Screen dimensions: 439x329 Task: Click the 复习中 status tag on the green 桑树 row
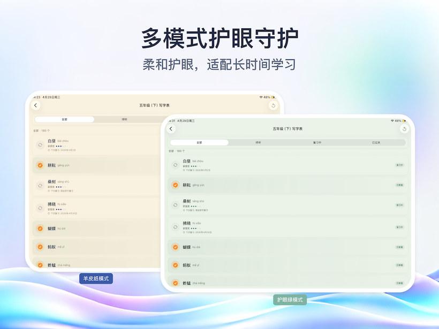click(399, 205)
